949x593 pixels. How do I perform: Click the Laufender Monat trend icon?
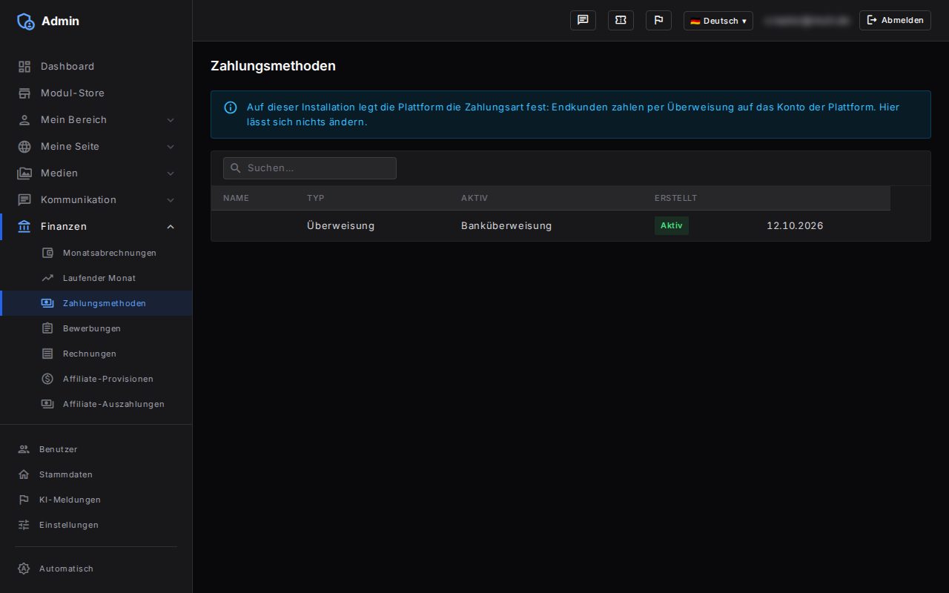(47, 278)
